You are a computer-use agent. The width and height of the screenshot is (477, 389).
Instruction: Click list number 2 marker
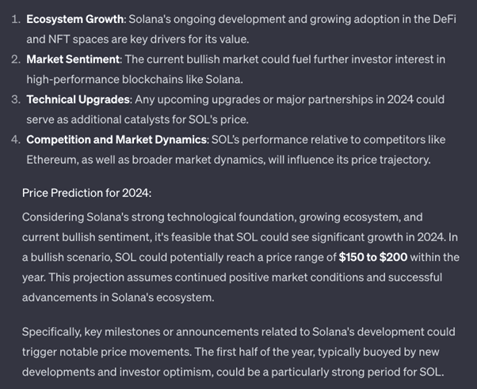pos(15,59)
